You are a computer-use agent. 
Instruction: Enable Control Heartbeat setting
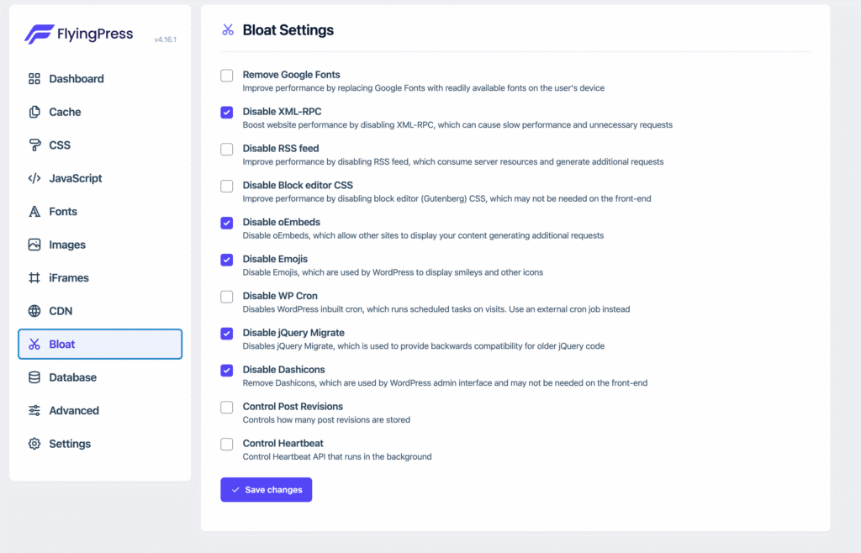[x=226, y=444]
